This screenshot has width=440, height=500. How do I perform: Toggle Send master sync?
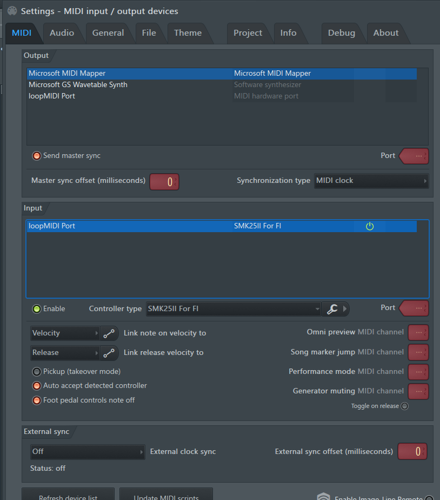[x=37, y=156]
